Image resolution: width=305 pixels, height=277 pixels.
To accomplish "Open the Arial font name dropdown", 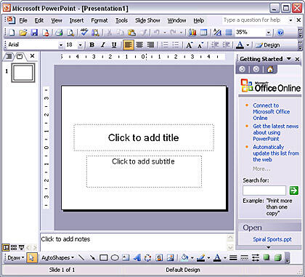I will pos(61,45).
